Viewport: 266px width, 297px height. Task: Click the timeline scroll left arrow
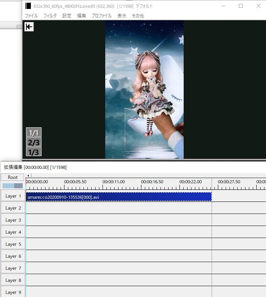click(28, 175)
